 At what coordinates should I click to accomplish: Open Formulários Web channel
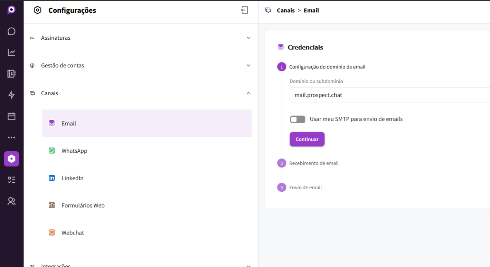pyautogui.click(x=83, y=205)
